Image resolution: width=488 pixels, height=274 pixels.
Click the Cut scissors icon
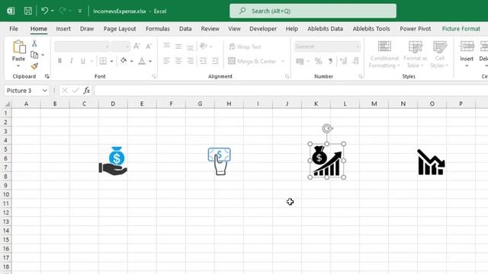tap(34, 43)
